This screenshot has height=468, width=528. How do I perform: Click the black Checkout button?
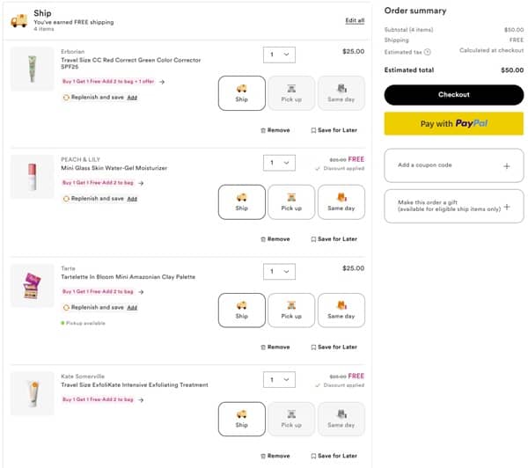tap(453, 95)
